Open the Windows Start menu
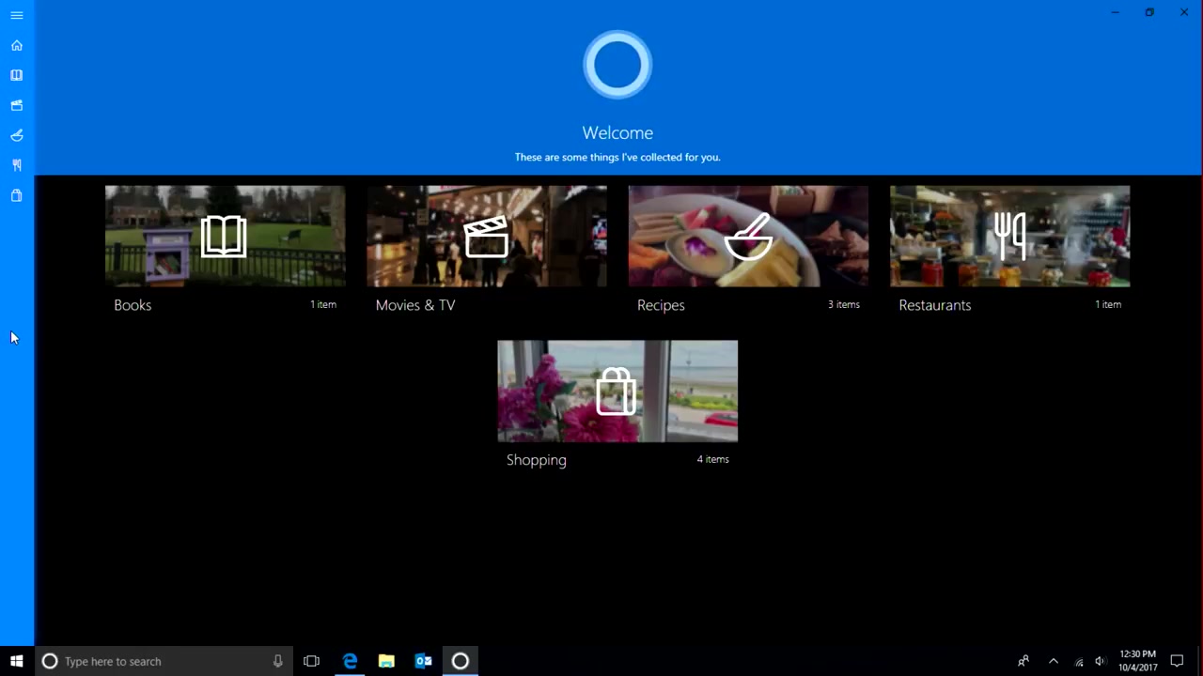This screenshot has width=1203, height=676. (x=17, y=661)
